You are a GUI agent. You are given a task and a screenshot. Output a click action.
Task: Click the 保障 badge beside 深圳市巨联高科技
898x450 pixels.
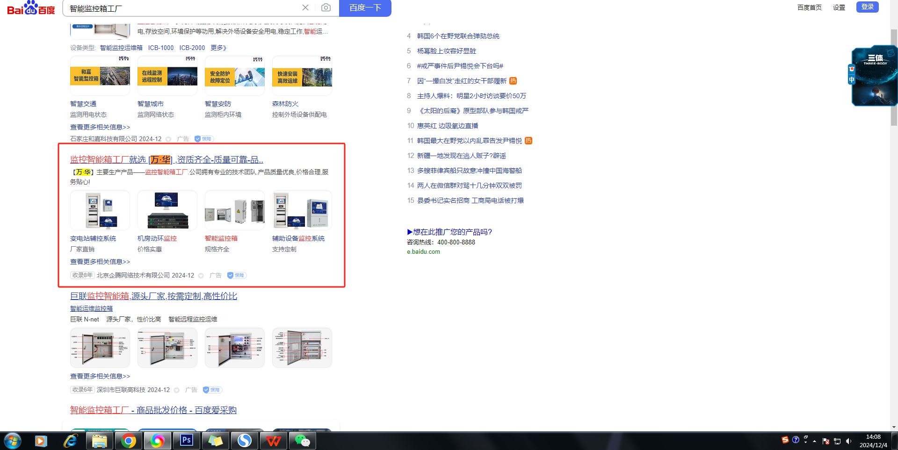212,390
